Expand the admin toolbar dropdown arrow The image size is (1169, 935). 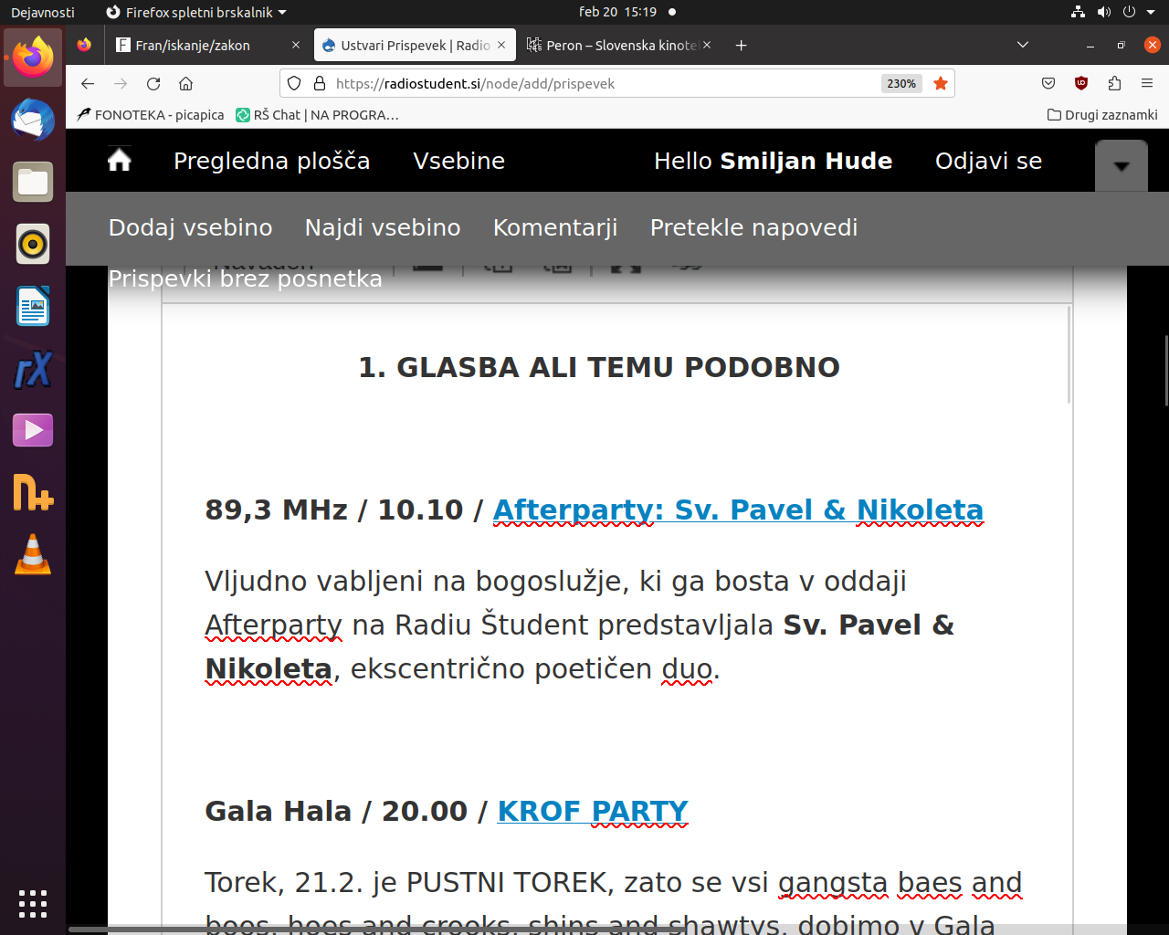click(x=1122, y=166)
